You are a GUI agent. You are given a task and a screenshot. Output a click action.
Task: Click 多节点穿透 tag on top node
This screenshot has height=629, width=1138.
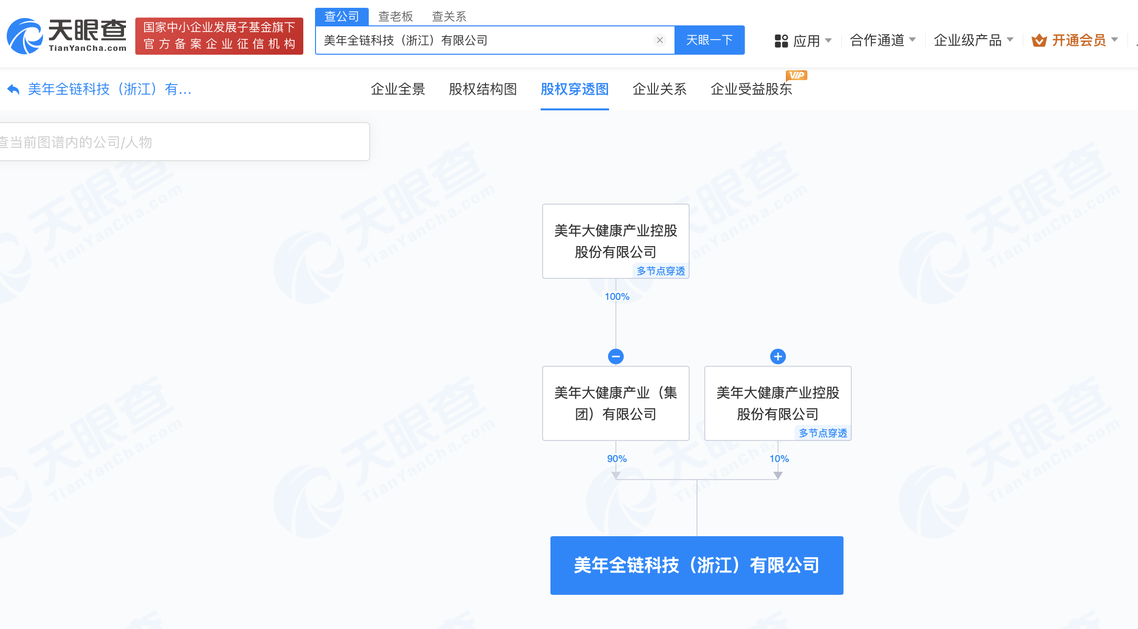(x=660, y=271)
